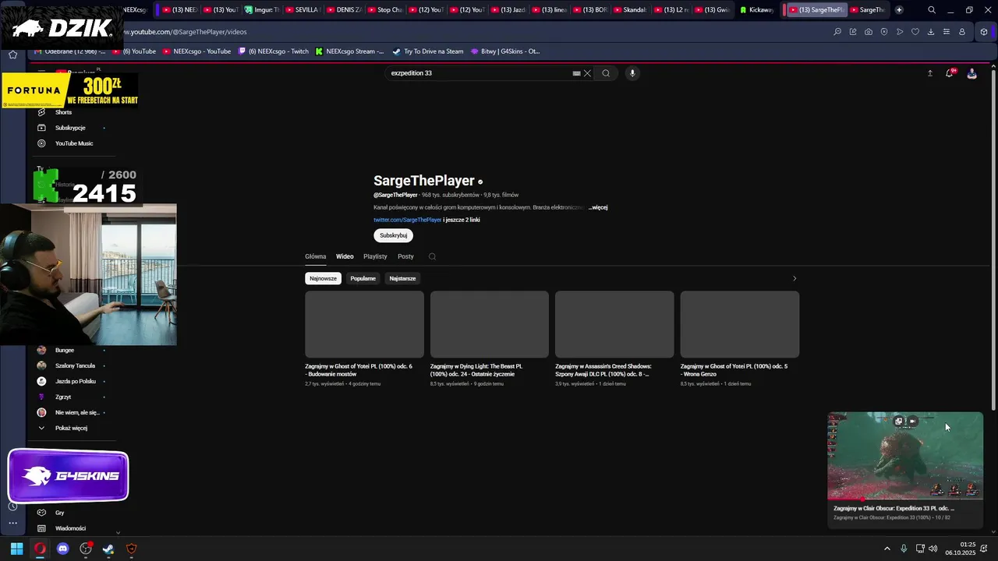This screenshot has width=998, height=561.
Task: Select the Najstarsze filter chip
Action: (x=402, y=278)
